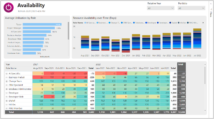Click the Digital 2022 total 1,077
The width and height of the screenshot is (214, 119).
[173, 101]
